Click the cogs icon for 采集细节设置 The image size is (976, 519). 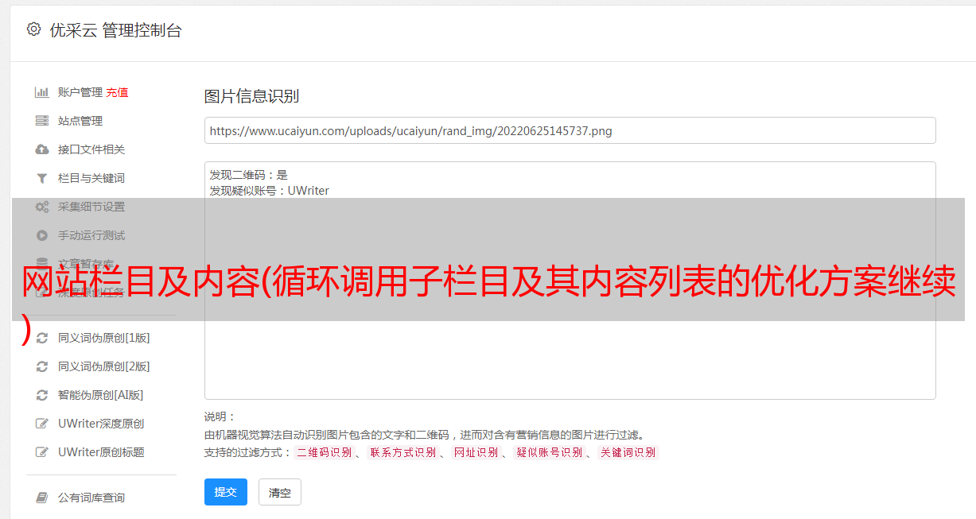pyautogui.click(x=42, y=207)
